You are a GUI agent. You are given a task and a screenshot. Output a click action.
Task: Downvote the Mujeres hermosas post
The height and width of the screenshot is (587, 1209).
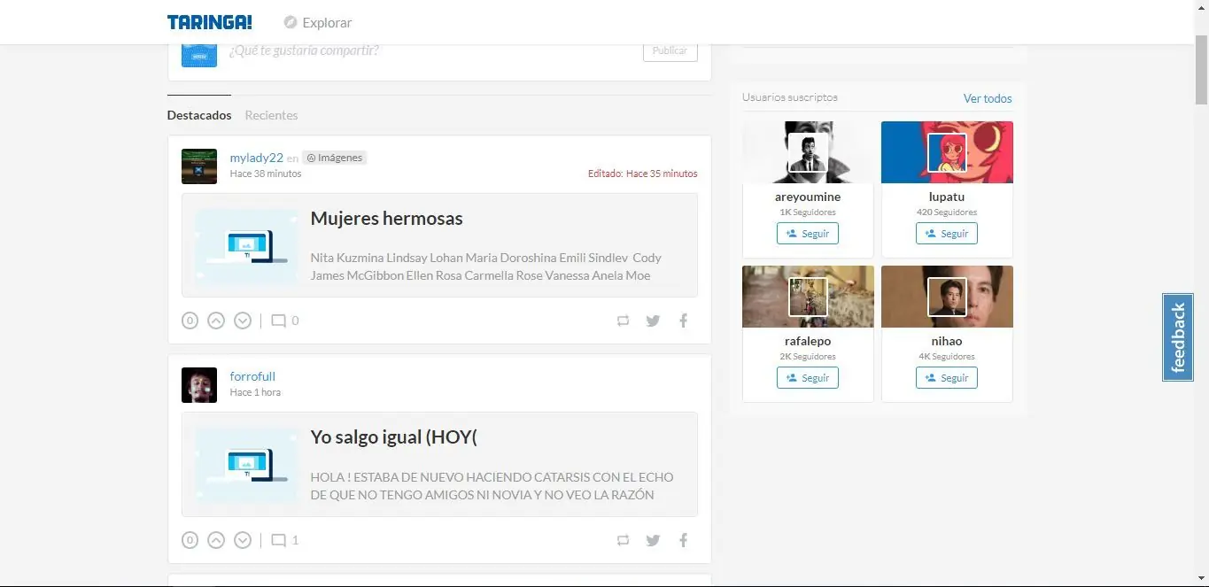(x=243, y=321)
